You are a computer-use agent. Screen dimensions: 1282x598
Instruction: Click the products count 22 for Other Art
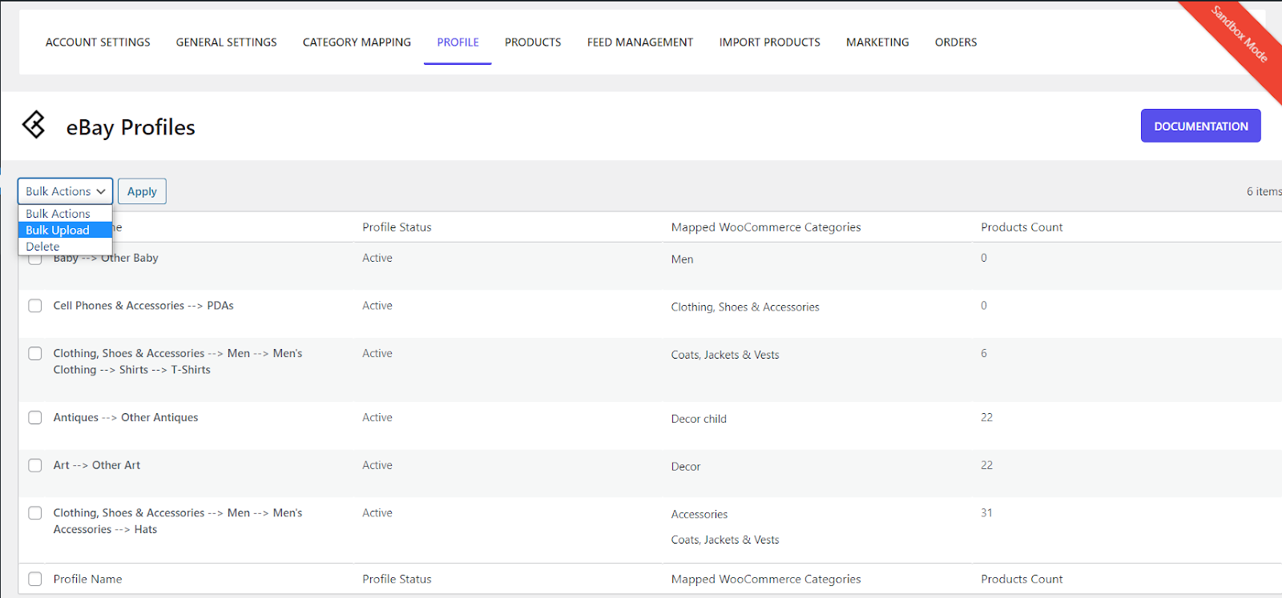[986, 465]
